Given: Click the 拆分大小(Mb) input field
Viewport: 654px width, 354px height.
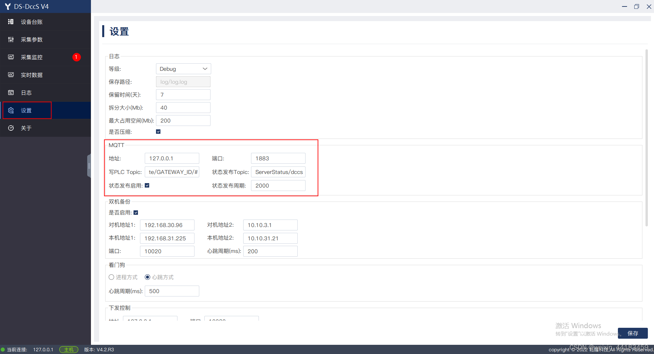Looking at the screenshot, I should click(183, 108).
